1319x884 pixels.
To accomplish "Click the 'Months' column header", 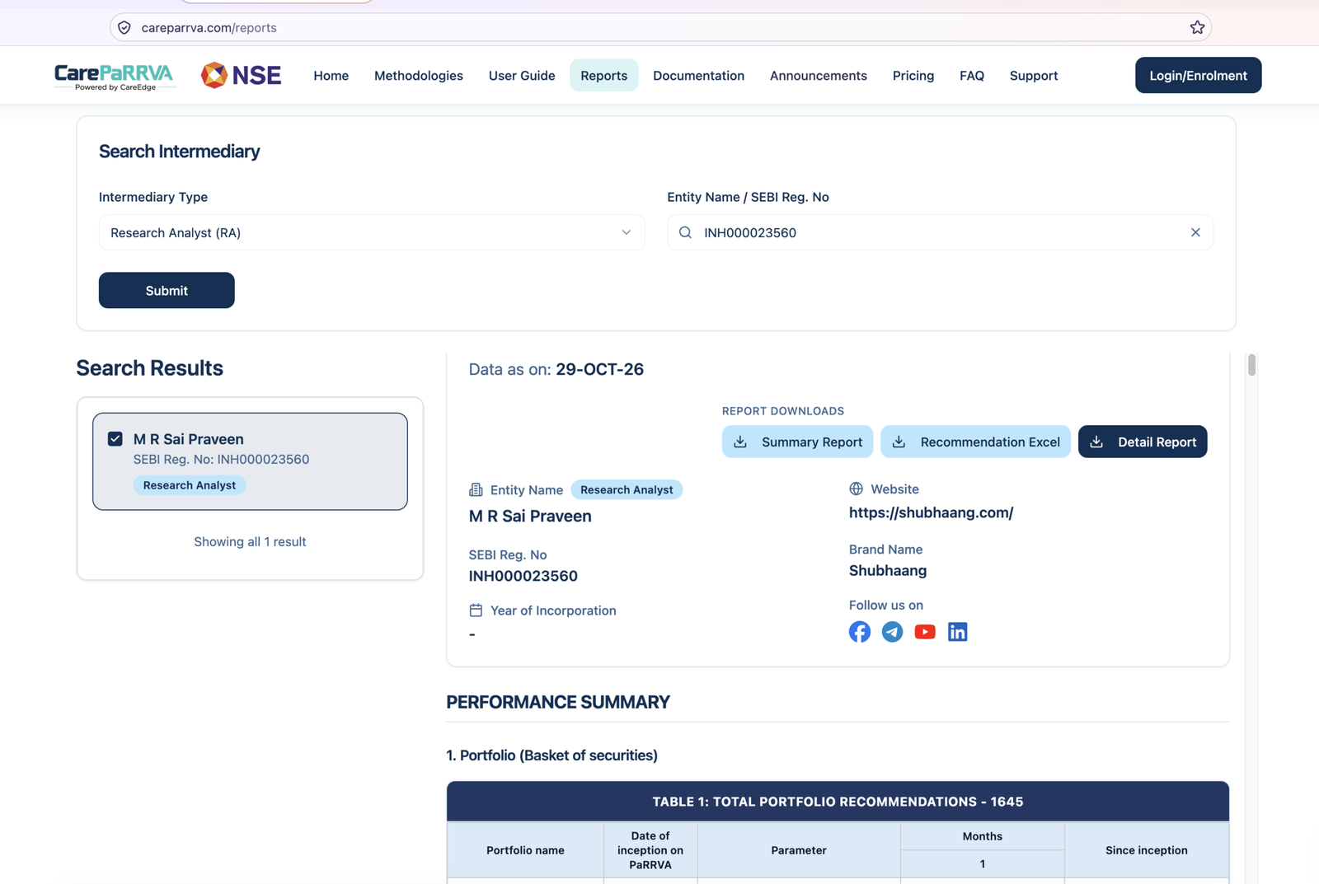I will coord(983,836).
